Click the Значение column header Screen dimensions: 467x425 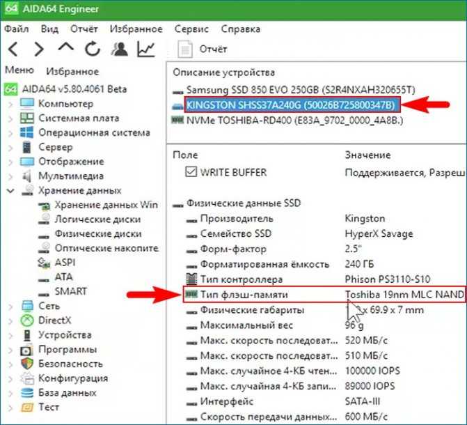367,155
